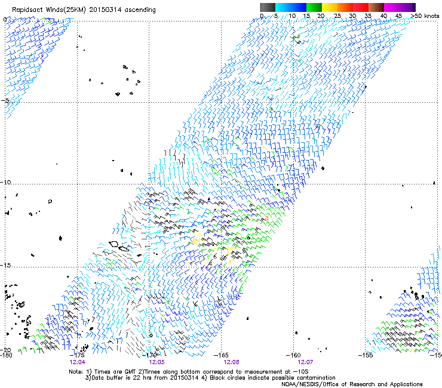Select the red 30-35 knots legend band

[361, 7]
